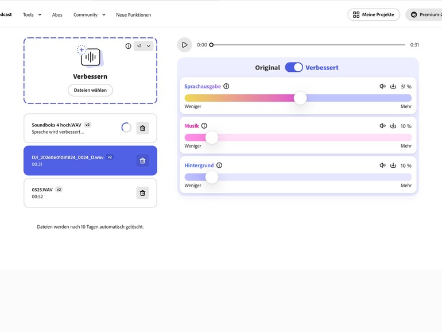This screenshot has width=442, height=332.
Task: Open info icon in the upload box
Action: click(x=128, y=46)
